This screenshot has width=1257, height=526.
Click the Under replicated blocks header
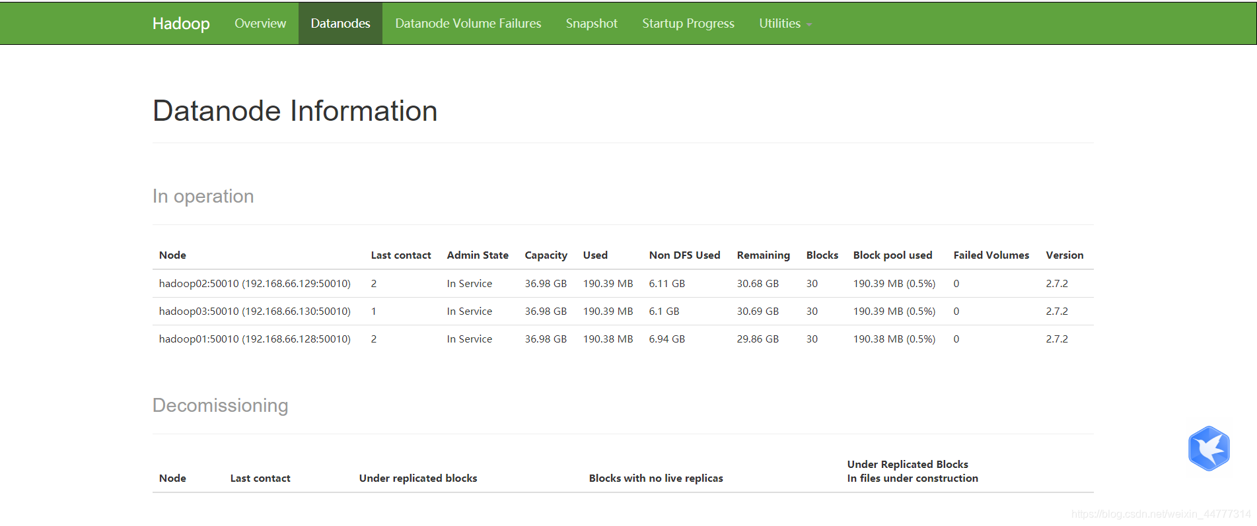(418, 478)
